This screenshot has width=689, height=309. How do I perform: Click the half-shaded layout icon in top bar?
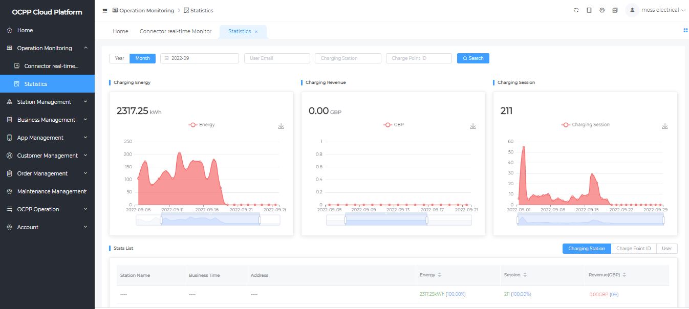pos(589,10)
